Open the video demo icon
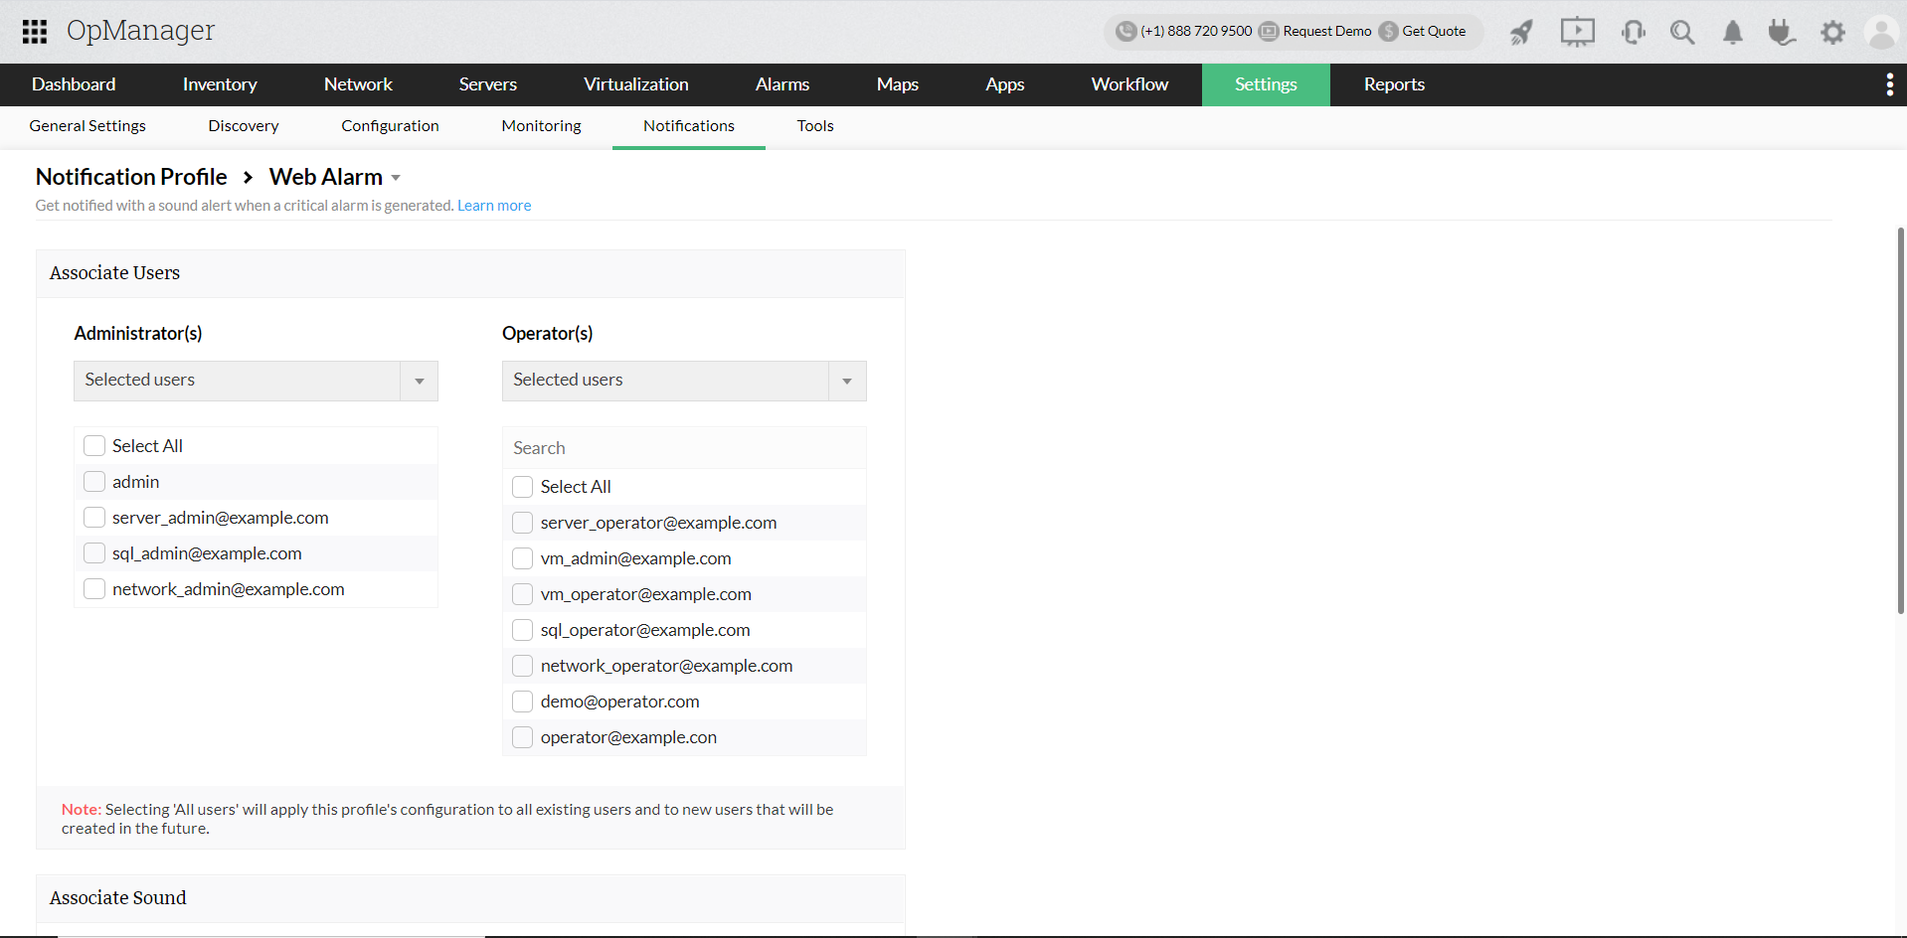Screen dimensions: 1907x938 pyautogui.click(x=1577, y=32)
